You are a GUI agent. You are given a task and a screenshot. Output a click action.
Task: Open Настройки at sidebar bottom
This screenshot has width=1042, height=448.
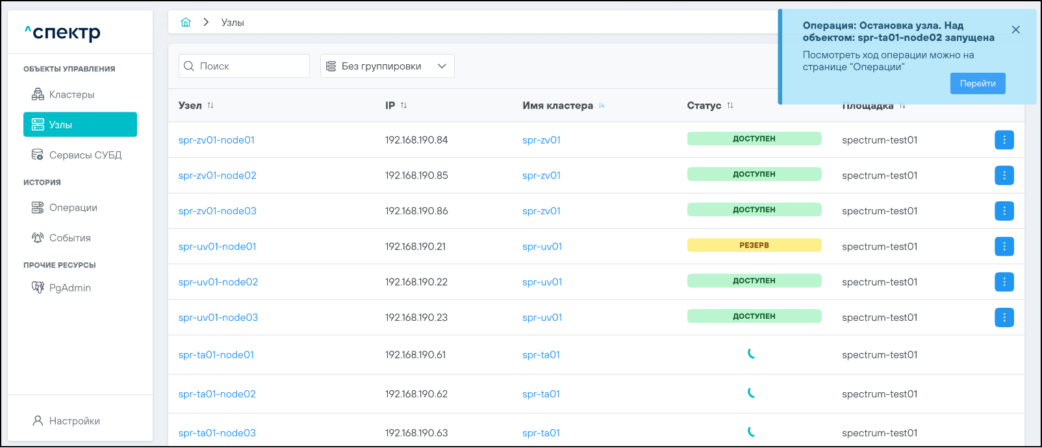click(x=74, y=421)
